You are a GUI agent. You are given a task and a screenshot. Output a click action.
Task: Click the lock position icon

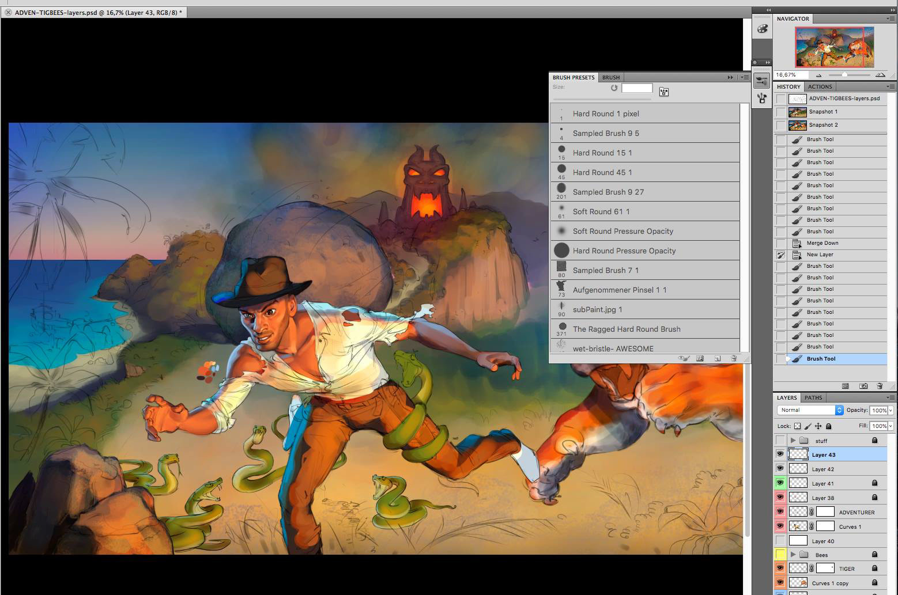(x=818, y=426)
